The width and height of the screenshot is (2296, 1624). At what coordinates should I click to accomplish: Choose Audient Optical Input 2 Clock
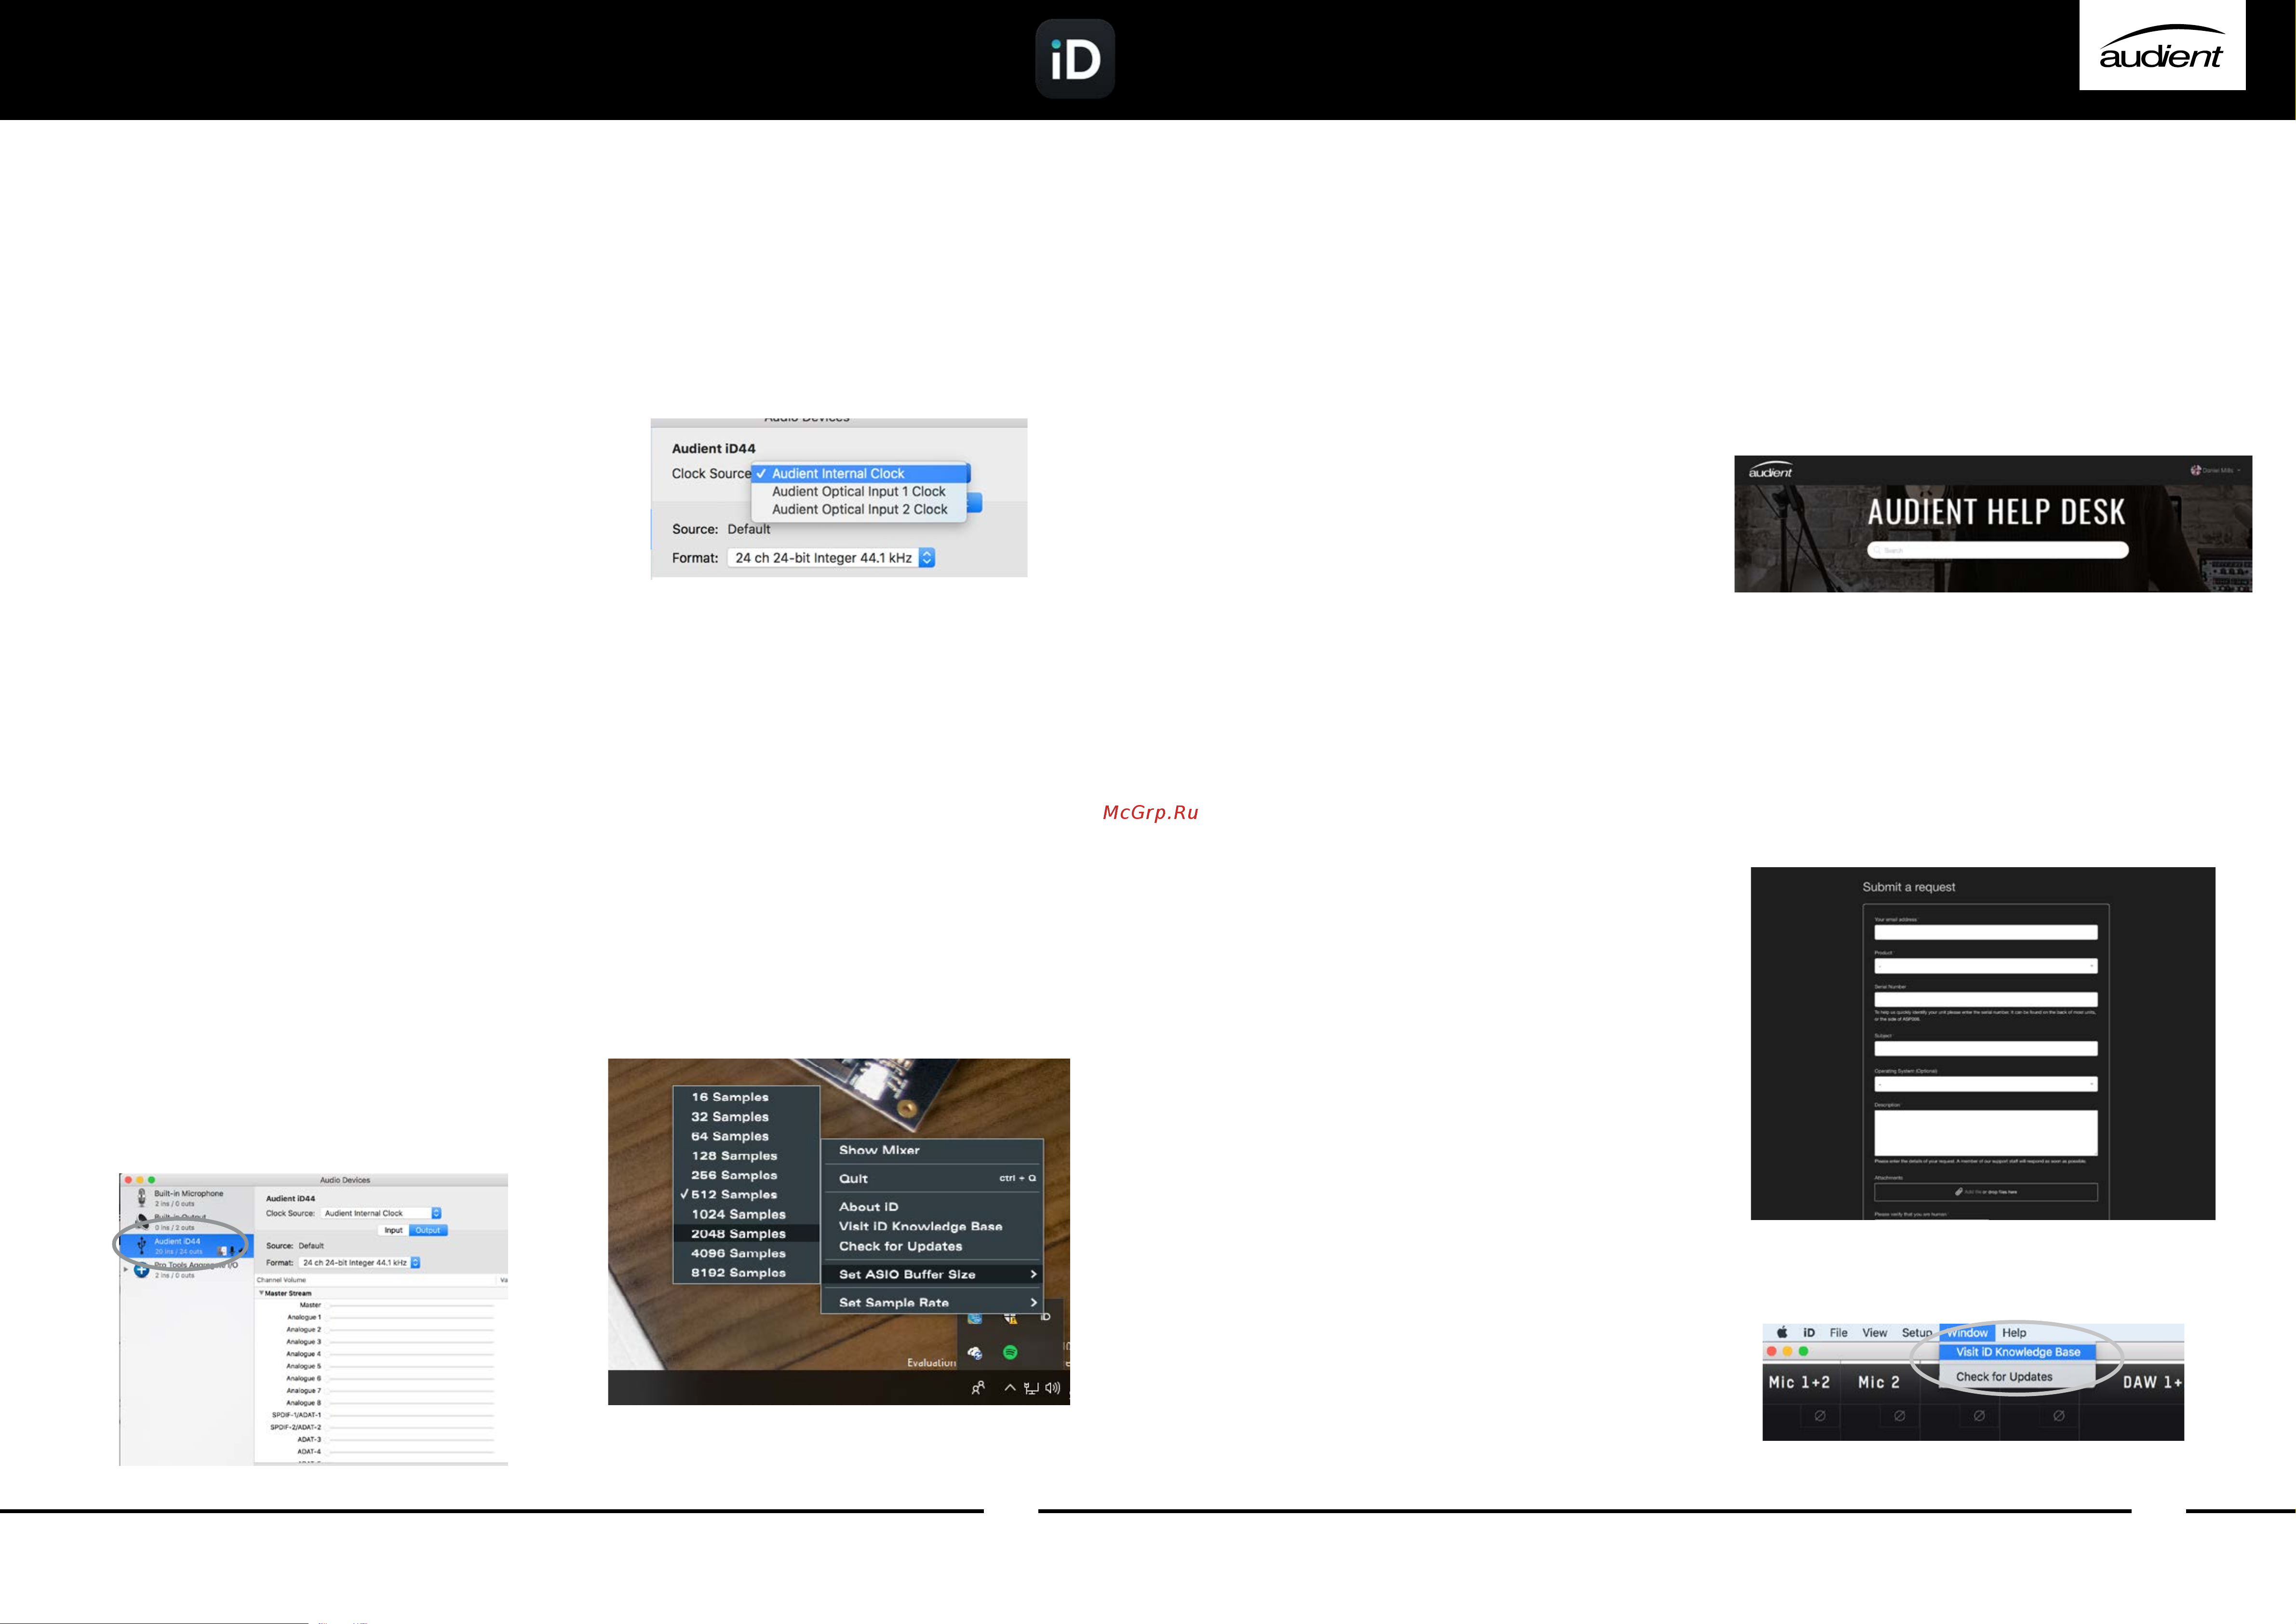(859, 509)
